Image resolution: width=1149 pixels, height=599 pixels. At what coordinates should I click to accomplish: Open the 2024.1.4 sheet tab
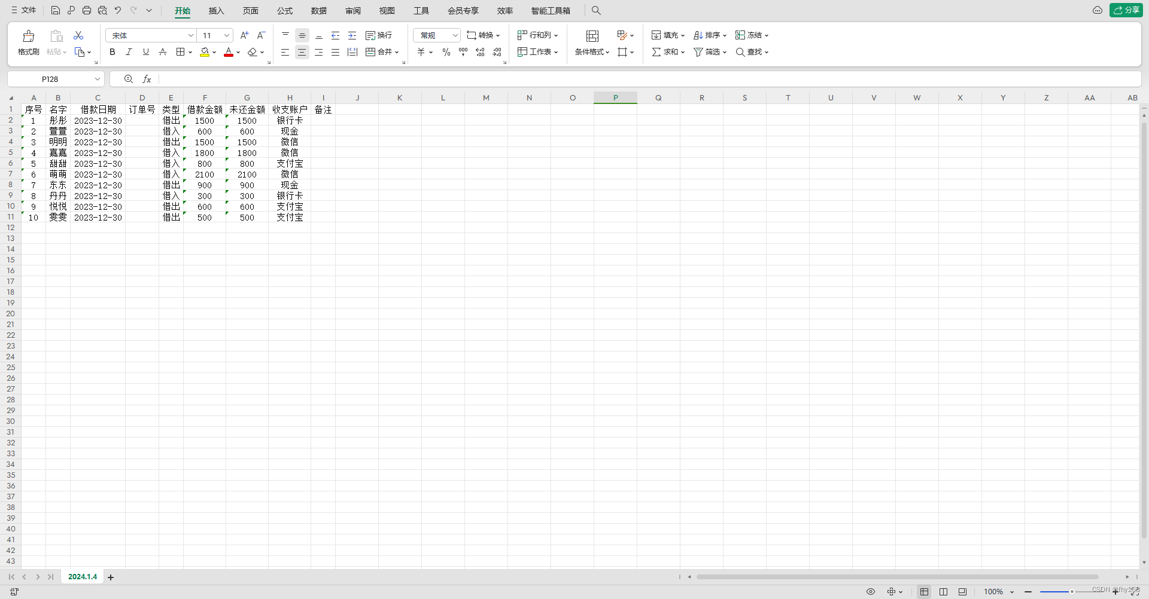[83, 577]
